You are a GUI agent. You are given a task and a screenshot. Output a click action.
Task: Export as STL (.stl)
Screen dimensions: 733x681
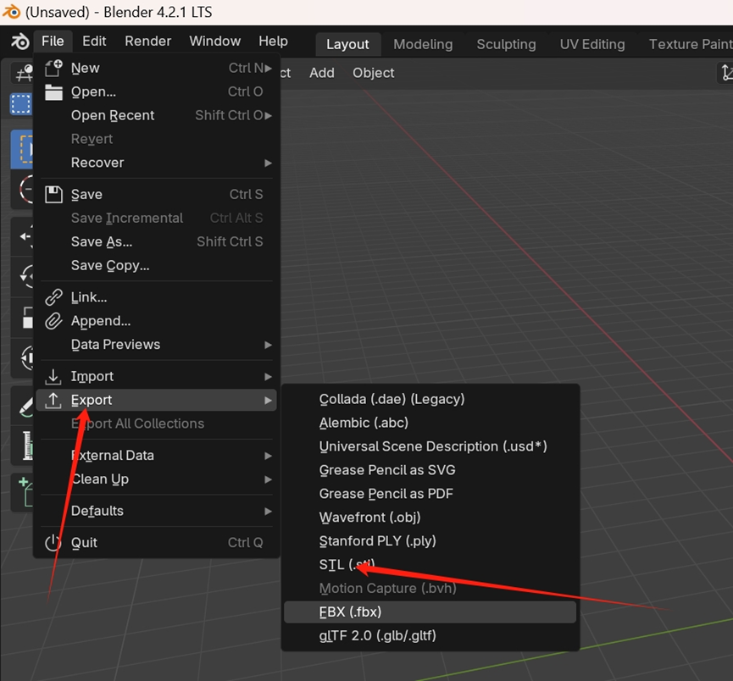tap(430, 565)
